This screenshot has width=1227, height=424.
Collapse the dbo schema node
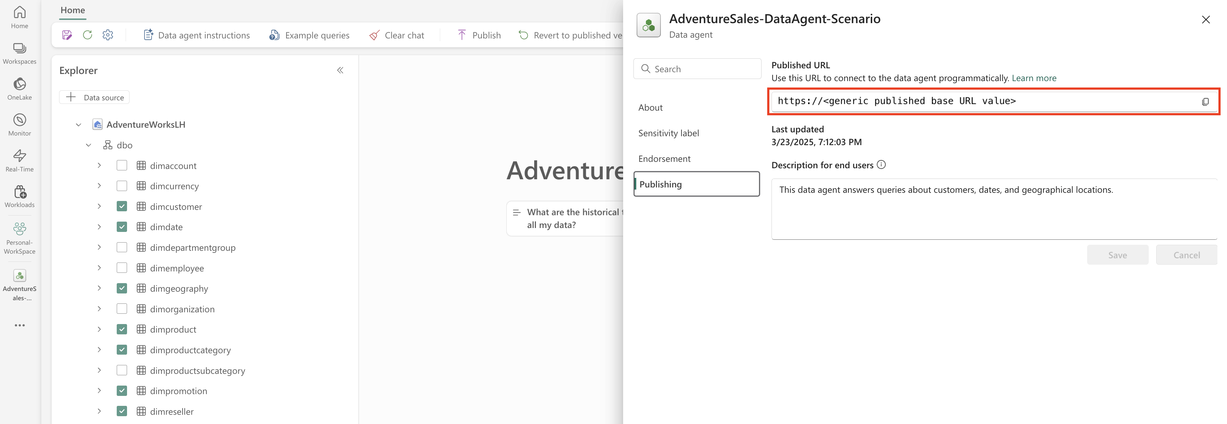coord(89,145)
